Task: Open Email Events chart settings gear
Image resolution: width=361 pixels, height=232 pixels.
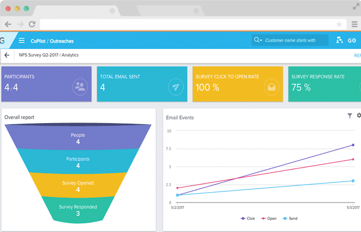Action: tap(359, 115)
